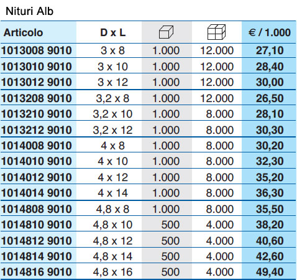Select article 1013212 9010

point(37,130)
